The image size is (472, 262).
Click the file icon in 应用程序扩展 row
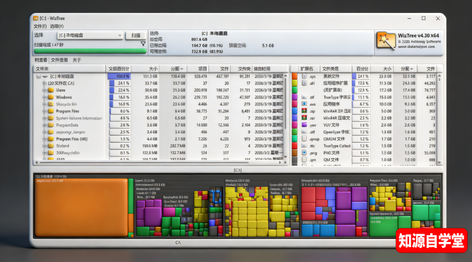pos(304,83)
